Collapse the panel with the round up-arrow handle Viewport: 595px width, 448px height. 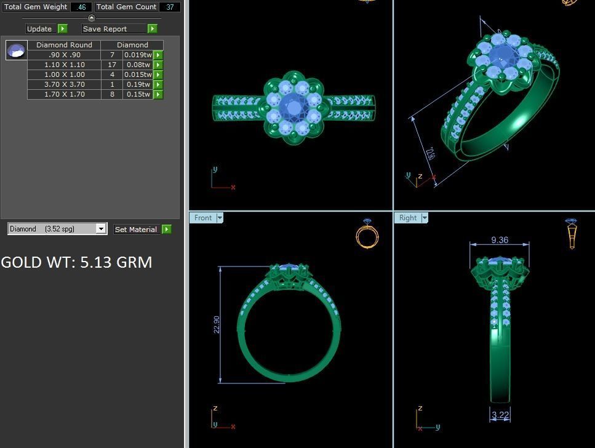coord(92,18)
